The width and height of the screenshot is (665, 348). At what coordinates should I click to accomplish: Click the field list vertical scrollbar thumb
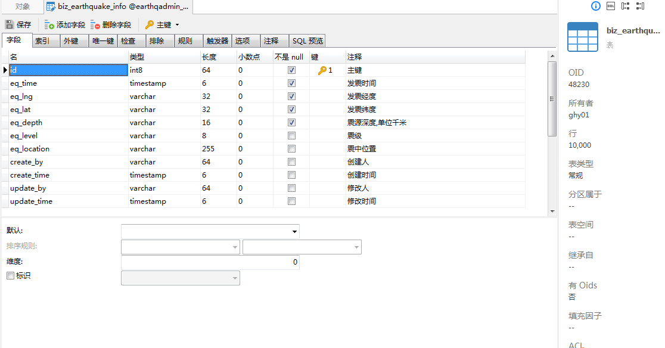552,99
